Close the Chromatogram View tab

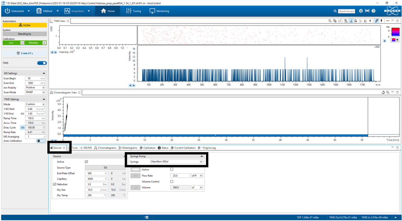tap(79, 92)
